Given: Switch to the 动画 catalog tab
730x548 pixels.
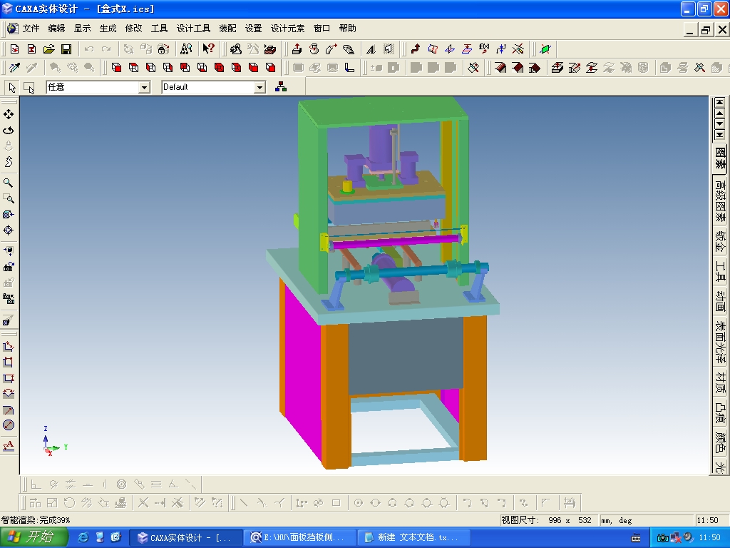Looking at the screenshot, I should coord(720,302).
